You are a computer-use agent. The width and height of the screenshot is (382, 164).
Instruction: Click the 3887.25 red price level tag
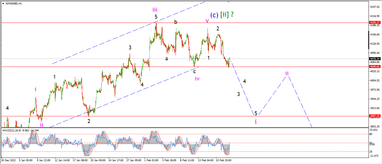375,116
